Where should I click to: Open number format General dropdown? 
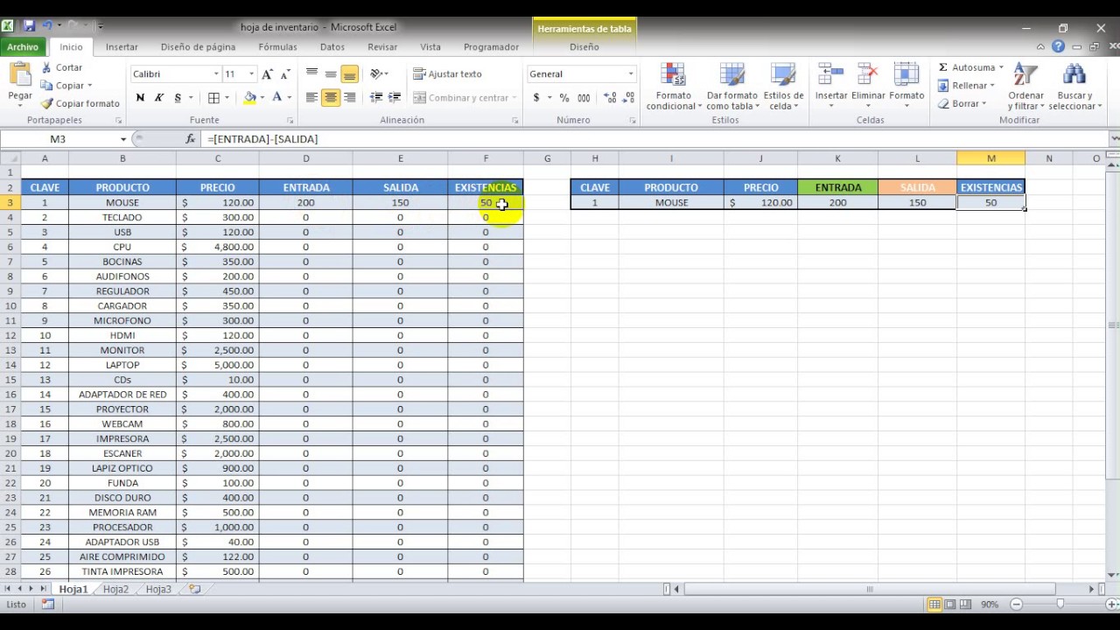click(x=631, y=74)
